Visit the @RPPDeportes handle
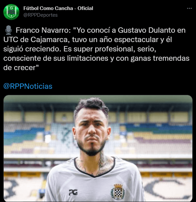Image resolution: width=196 pixels, height=202 pixels. coord(40,15)
